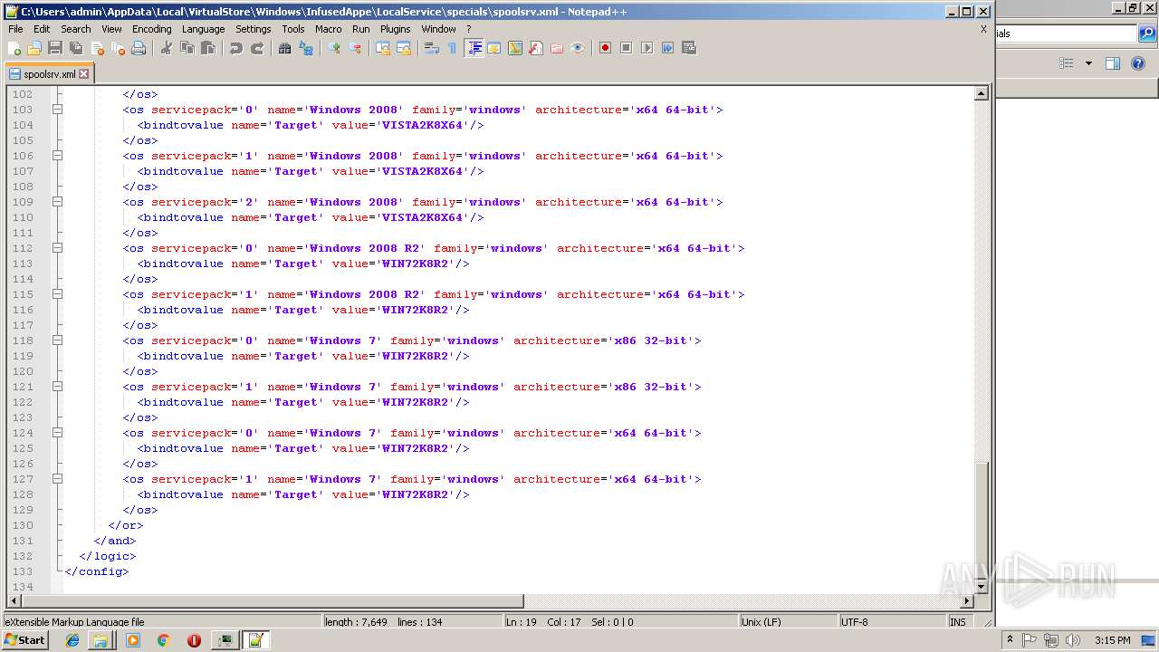
Task: Open the Macro menu
Action: [x=329, y=29]
